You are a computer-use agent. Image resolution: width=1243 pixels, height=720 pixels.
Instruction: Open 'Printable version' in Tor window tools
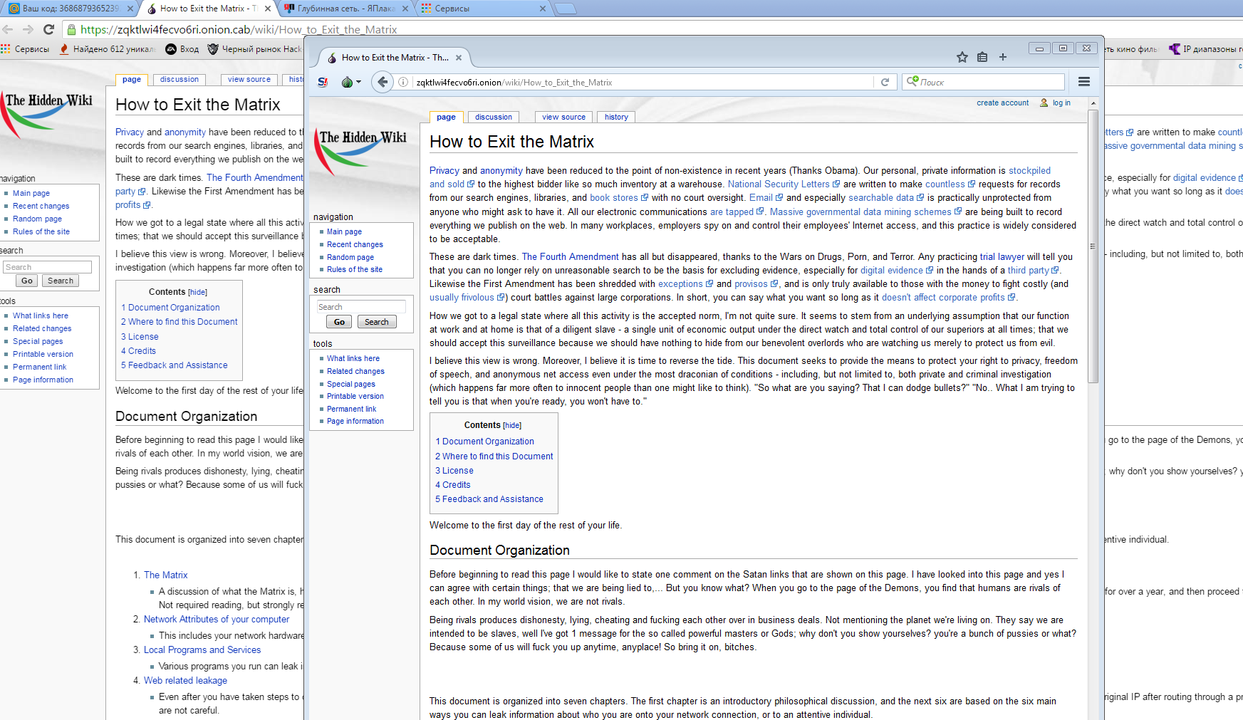pos(355,396)
